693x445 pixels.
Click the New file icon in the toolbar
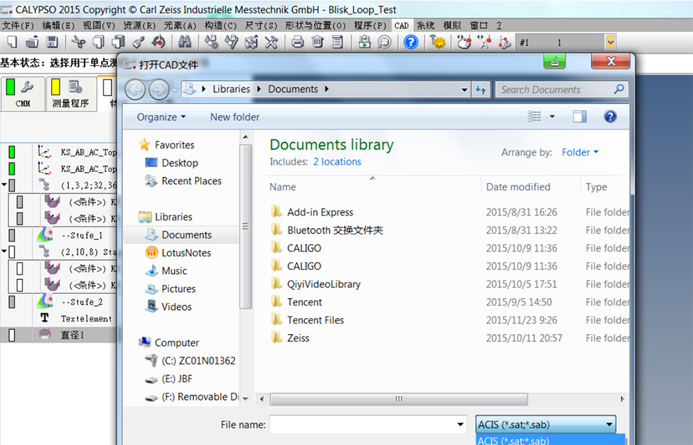[x=12, y=42]
